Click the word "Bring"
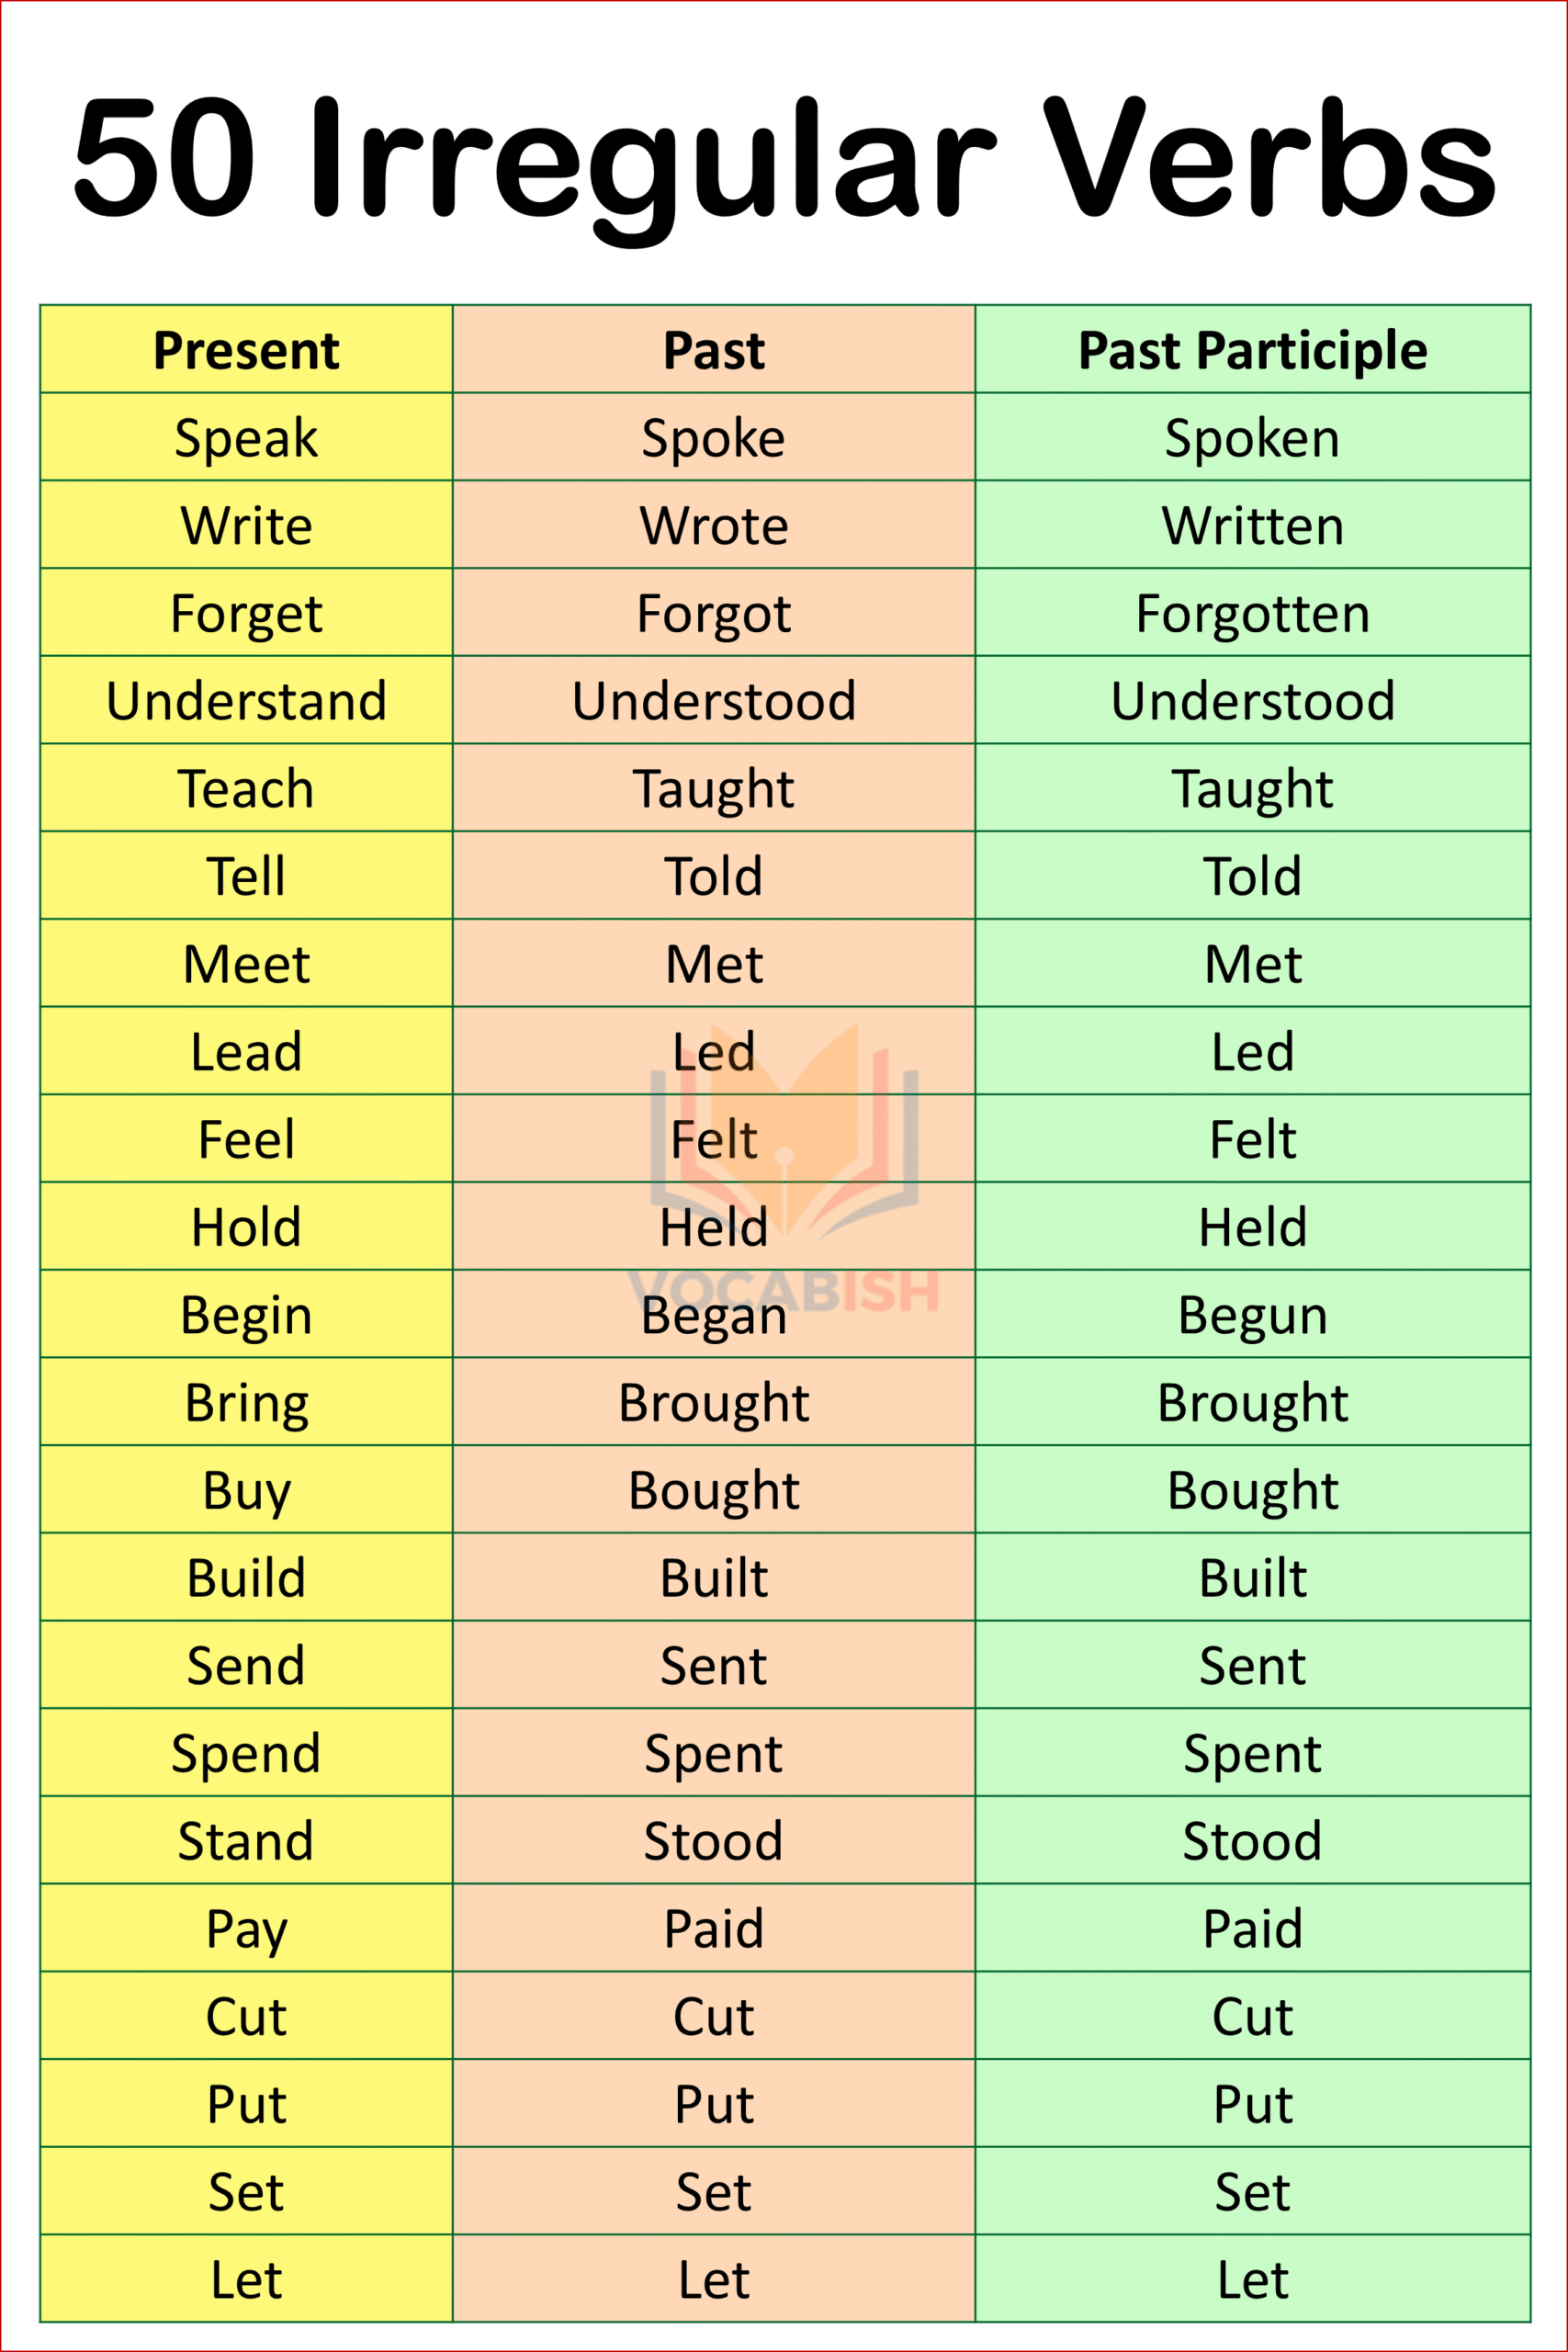 pyautogui.click(x=246, y=1403)
